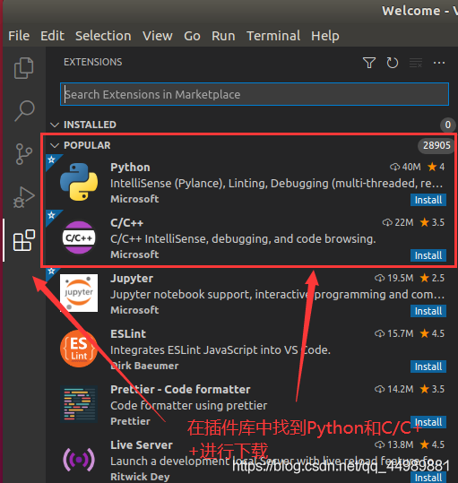Click the Ritwick Dey publisher name
The height and width of the screenshot is (483, 458).
pyautogui.click(x=140, y=477)
